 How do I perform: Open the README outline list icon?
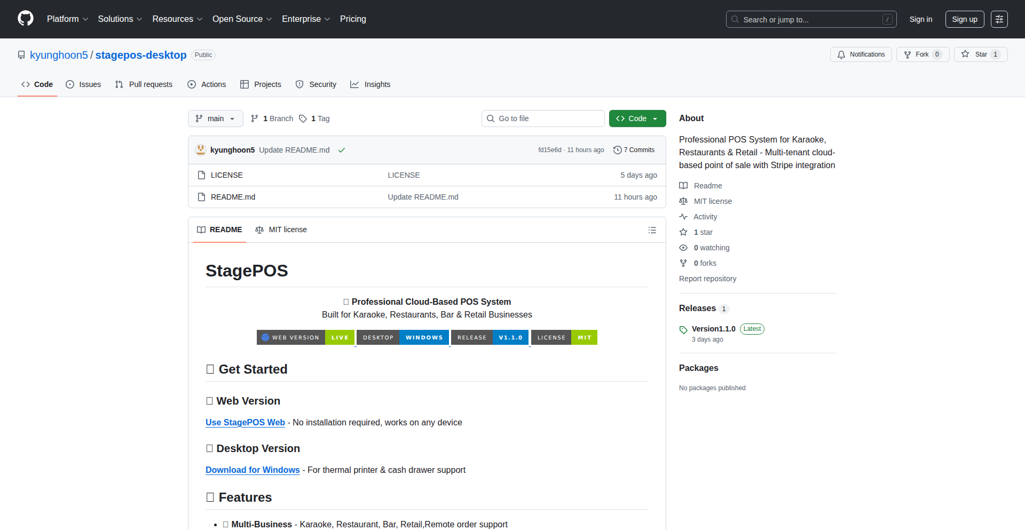tap(652, 230)
